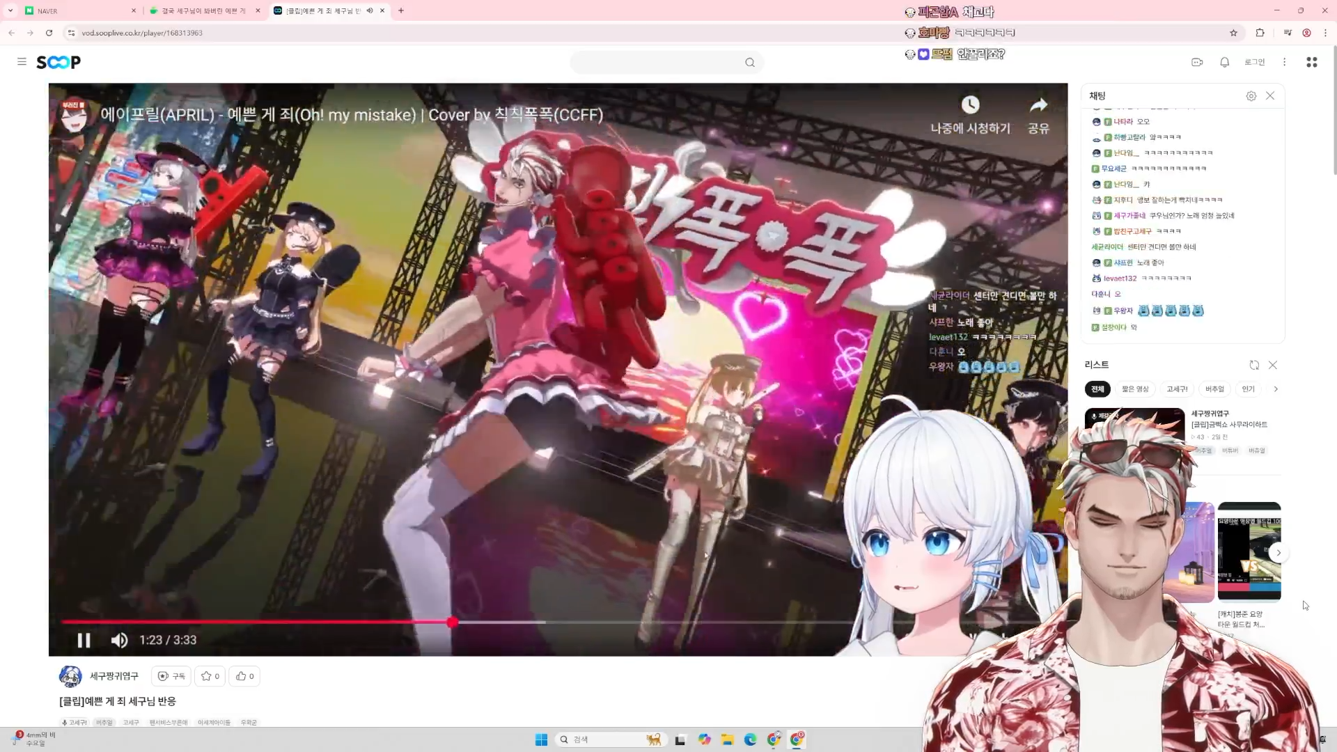Mute the video volume

point(119,640)
